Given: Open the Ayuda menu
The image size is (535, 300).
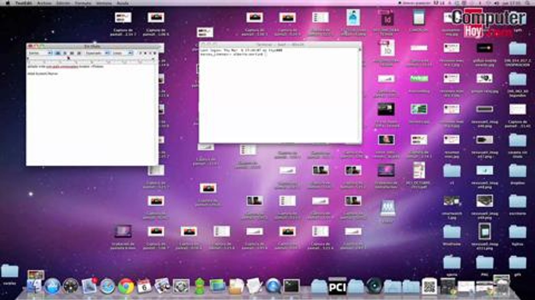Looking at the screenshot, I should pos(122,2).
